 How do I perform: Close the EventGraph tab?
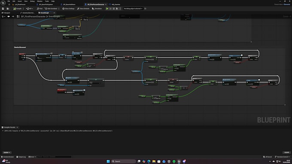coord(54,13)
